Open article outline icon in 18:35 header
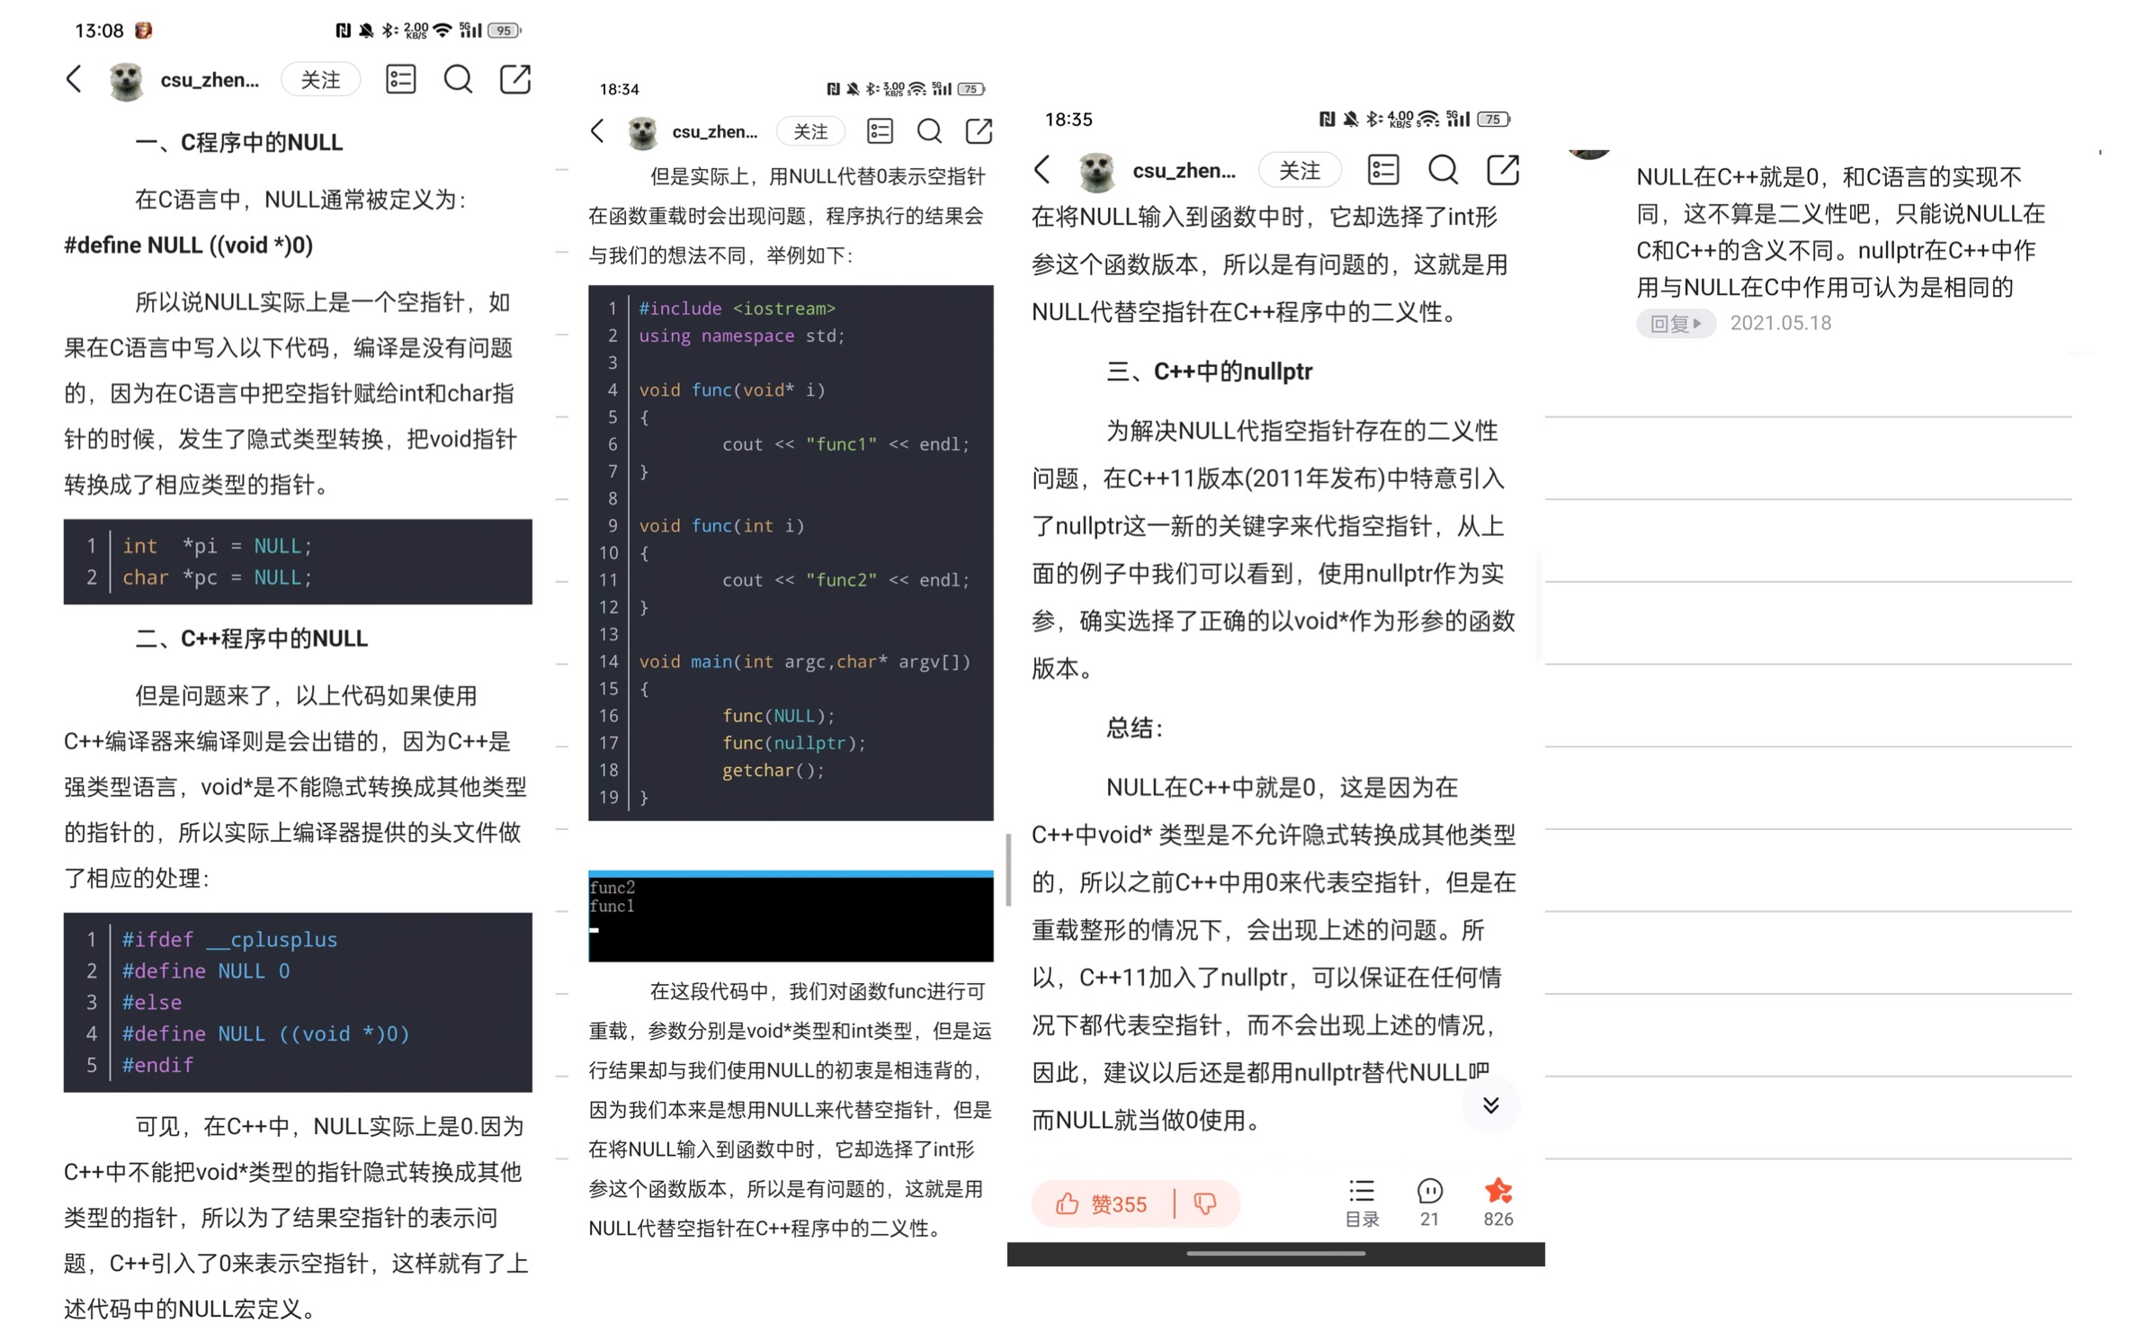This screenshot has height=1341, width=2146. (1382, 169)
